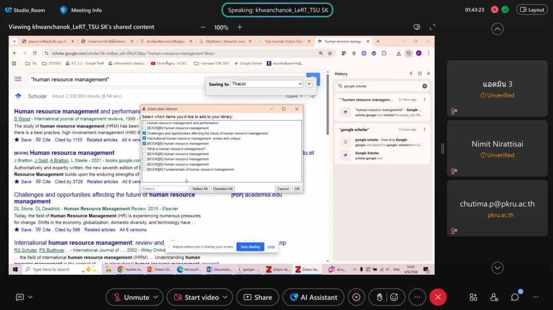Open the participants panel icon
Image resolution: width=553 pixels, height=310 pixels.
click(494, 297)
